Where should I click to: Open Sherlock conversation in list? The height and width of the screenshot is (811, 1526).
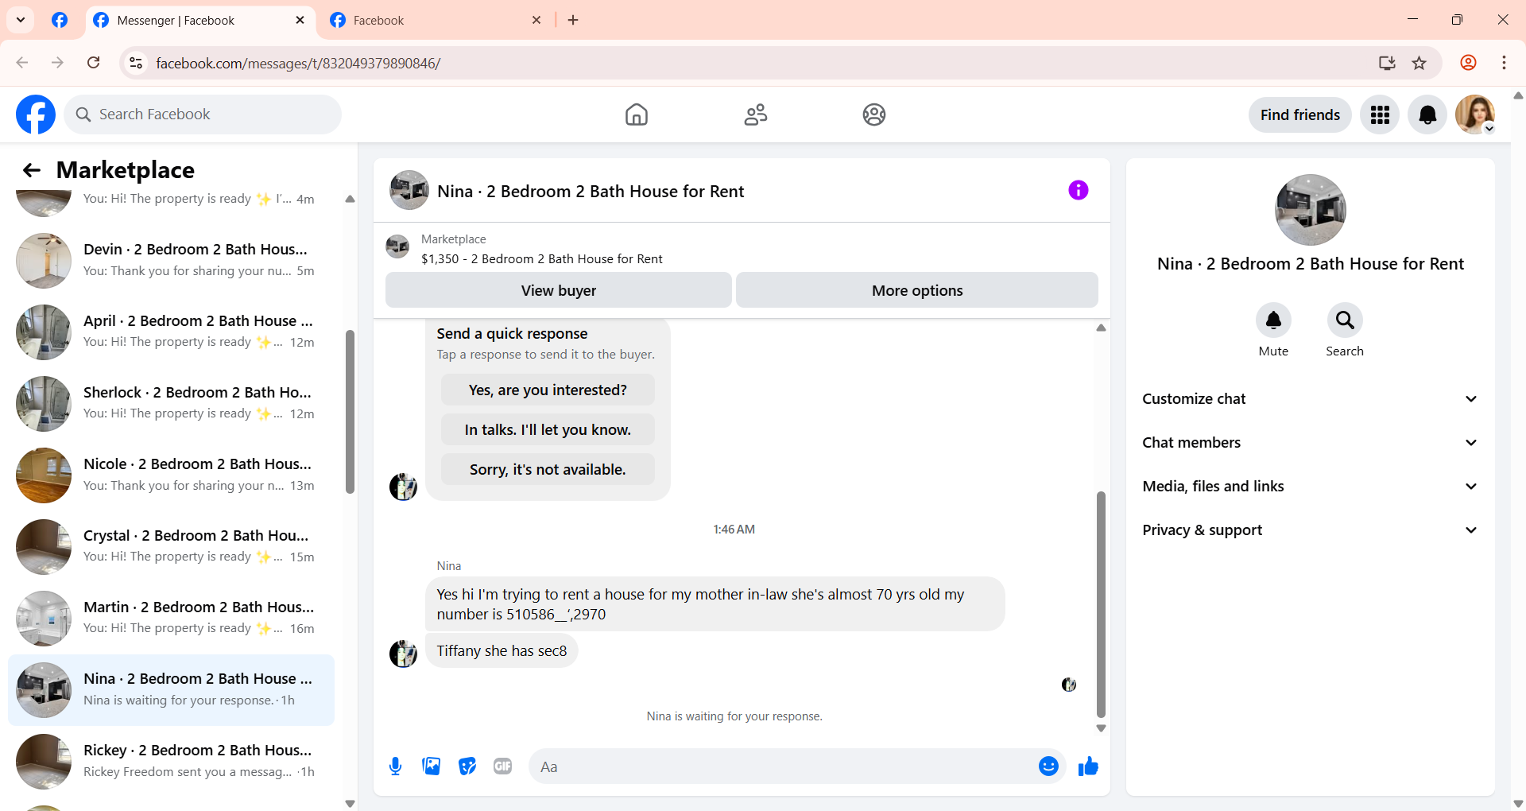coord(171,404)
